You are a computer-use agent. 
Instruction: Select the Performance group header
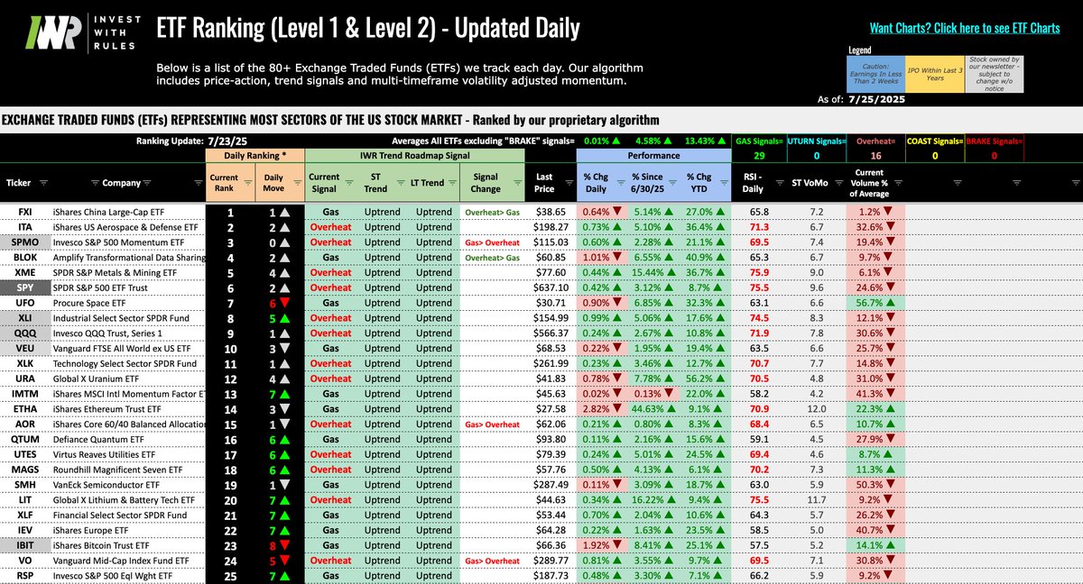click(656, 156)
